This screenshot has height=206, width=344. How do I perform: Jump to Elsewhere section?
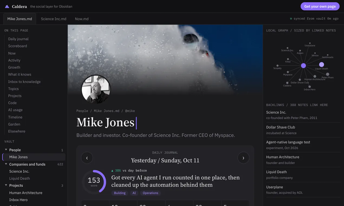(x=17, y=131)
